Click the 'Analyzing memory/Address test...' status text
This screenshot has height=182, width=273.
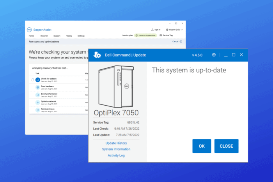point(50,68)
